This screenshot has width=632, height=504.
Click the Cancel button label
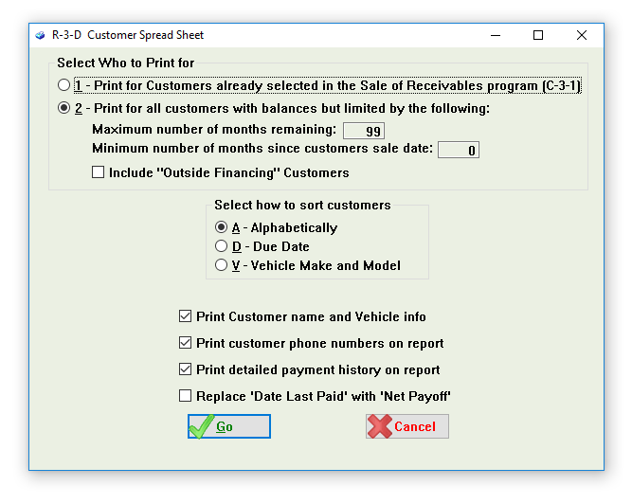coord(415,426)
